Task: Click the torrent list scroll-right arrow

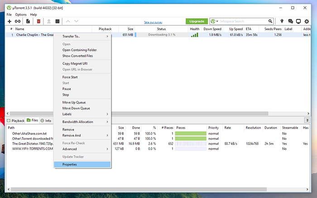Action: click(308, 113)
